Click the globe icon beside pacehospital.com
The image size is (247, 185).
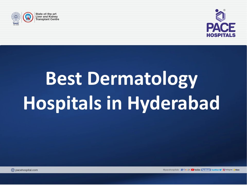click(13, 170)
